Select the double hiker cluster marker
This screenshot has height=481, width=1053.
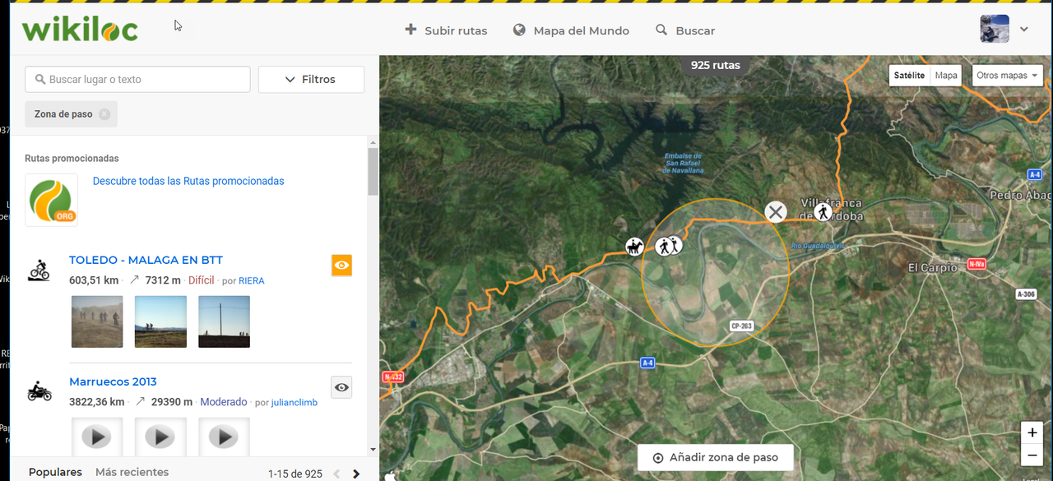click(x=668, y=245)
